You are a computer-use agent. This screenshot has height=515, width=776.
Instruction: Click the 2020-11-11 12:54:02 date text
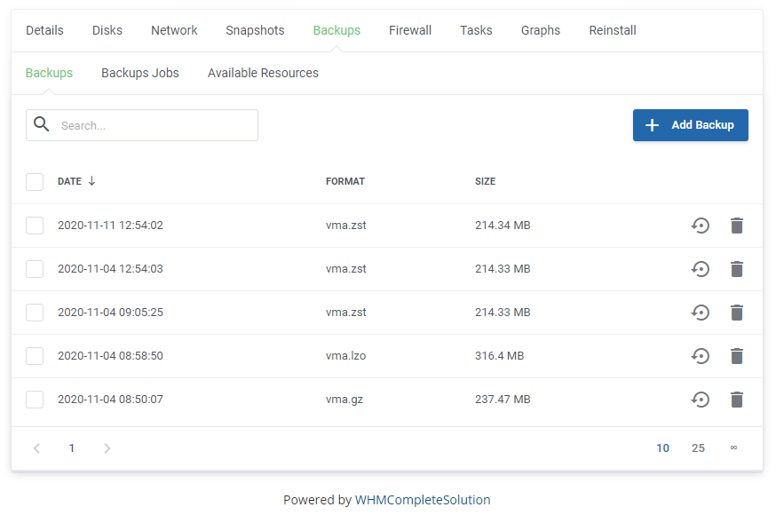tap(110, 226)
